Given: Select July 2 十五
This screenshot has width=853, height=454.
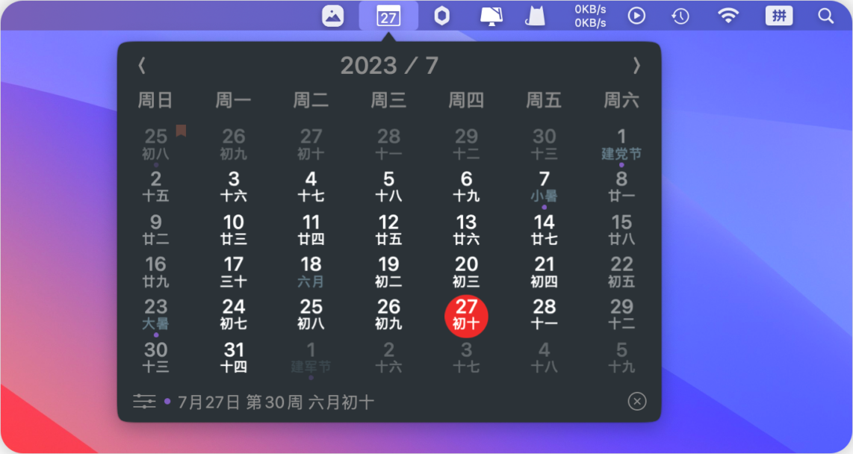Looking at the screenshot, I should [x=155, y=187].
